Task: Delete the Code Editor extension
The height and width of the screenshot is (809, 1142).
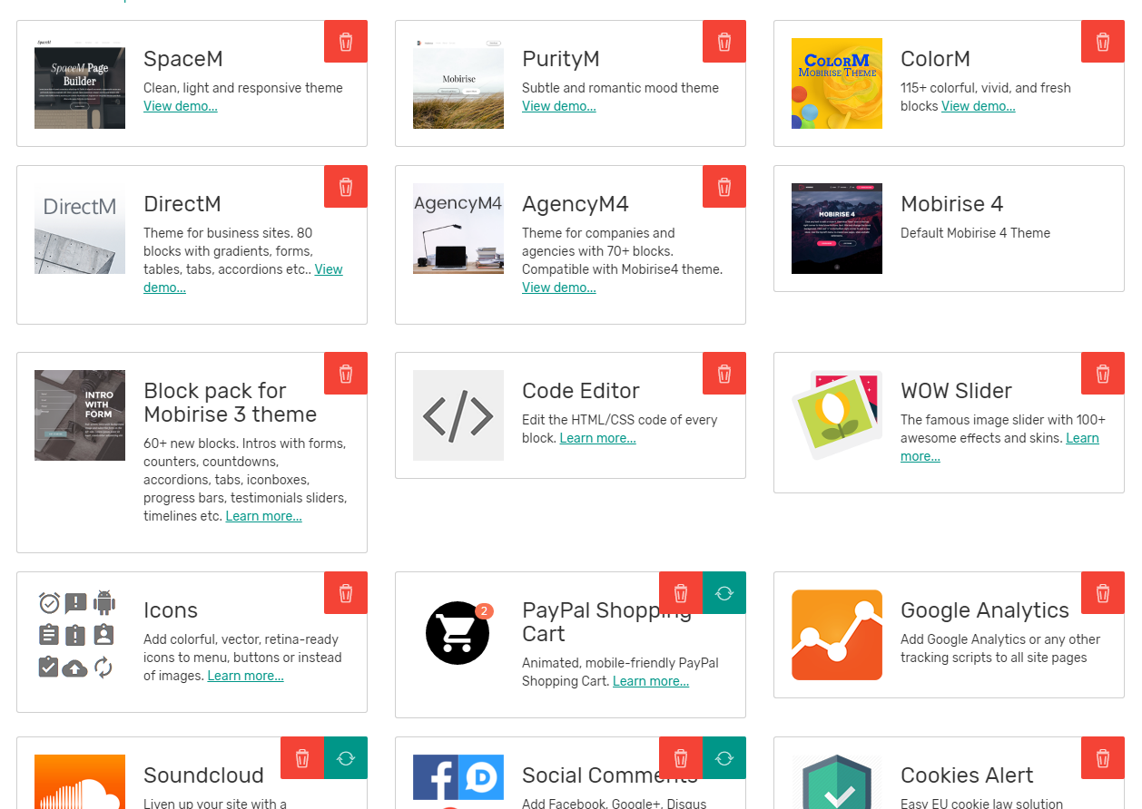Action: pyautogui.click(x=724, y=374)
